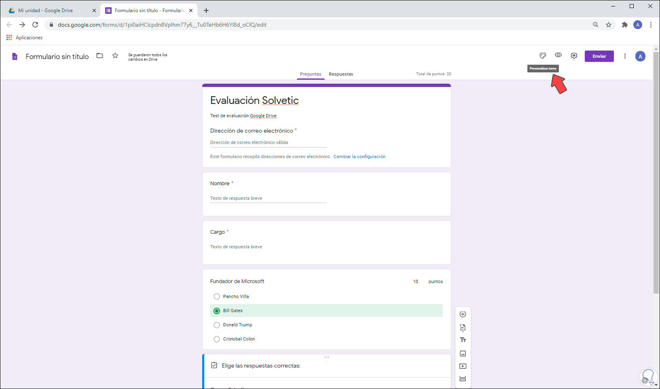
Task: Click the import questions icon
Action: coord(463,328)
